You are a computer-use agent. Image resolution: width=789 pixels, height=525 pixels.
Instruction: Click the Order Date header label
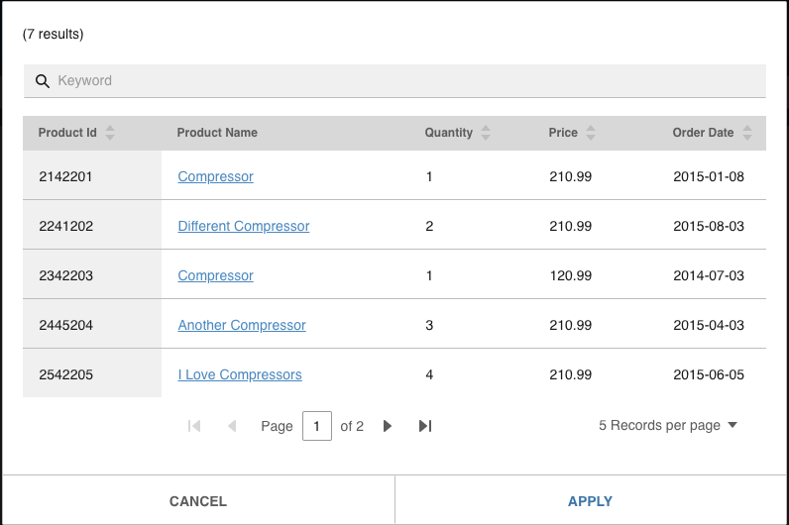click(x=703, y=133)
